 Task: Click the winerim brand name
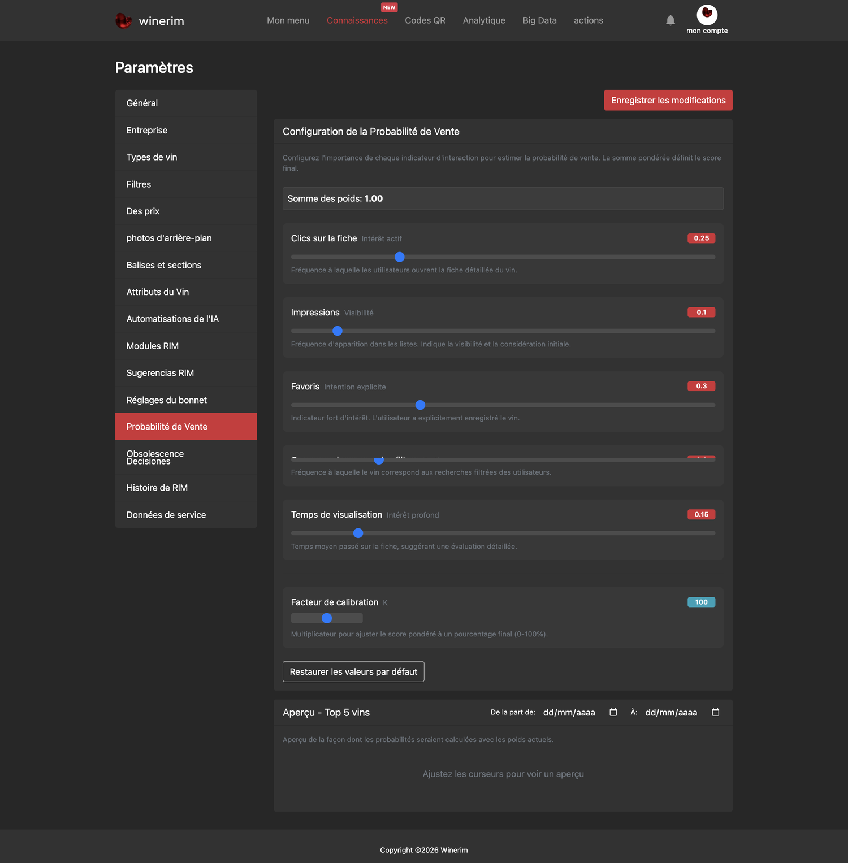pos(162,21)
